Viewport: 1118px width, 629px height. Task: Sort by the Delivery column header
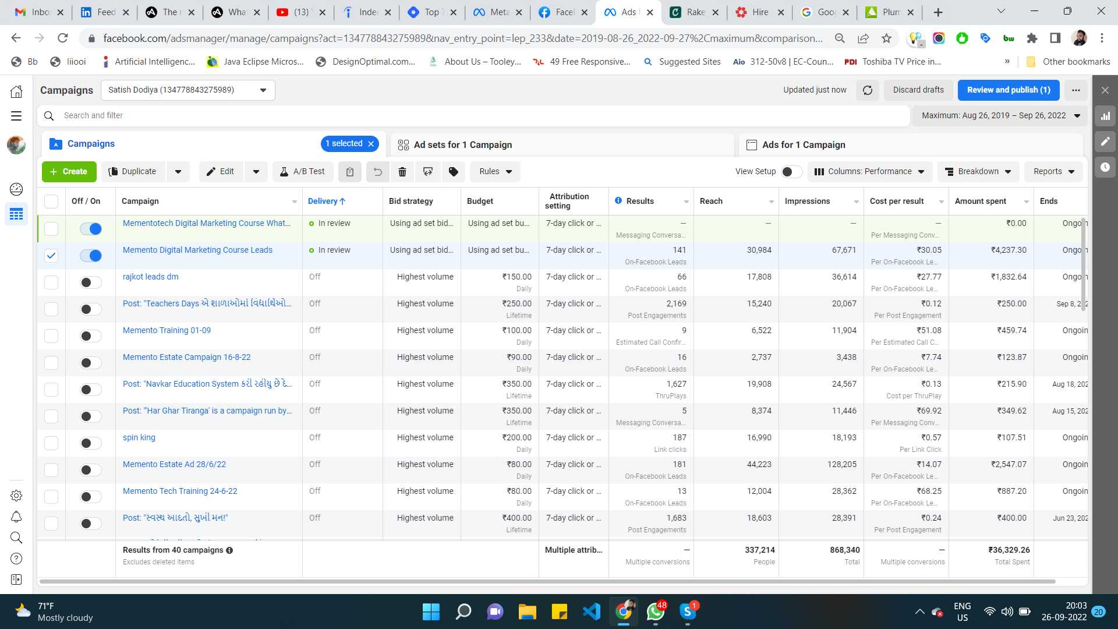327,202
